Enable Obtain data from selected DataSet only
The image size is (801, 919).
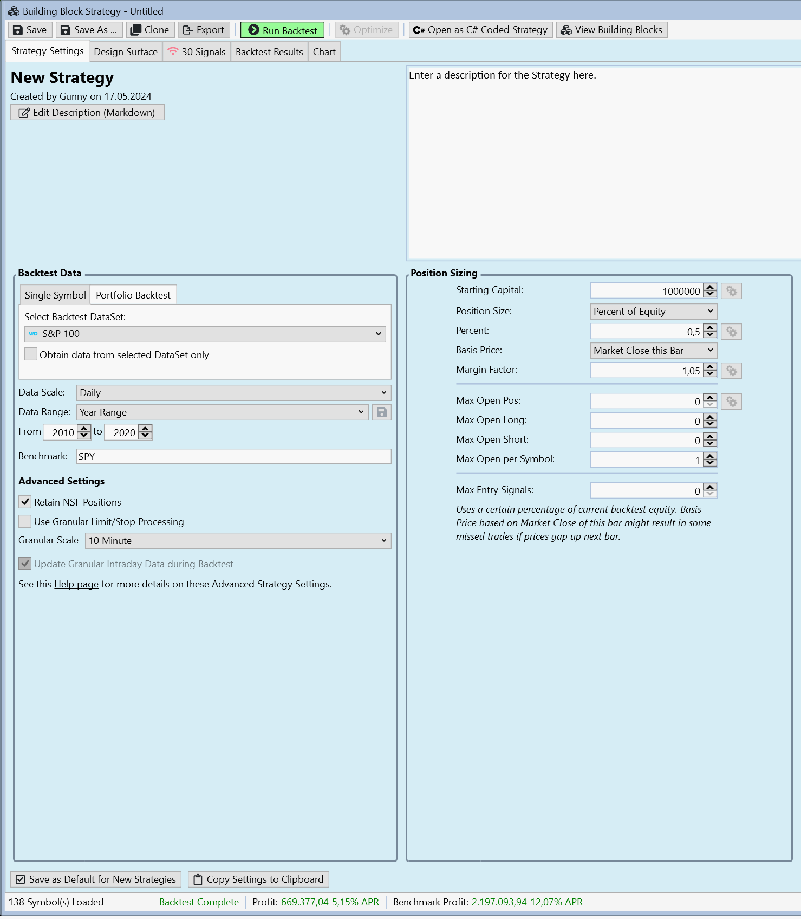tap(31, 354)
